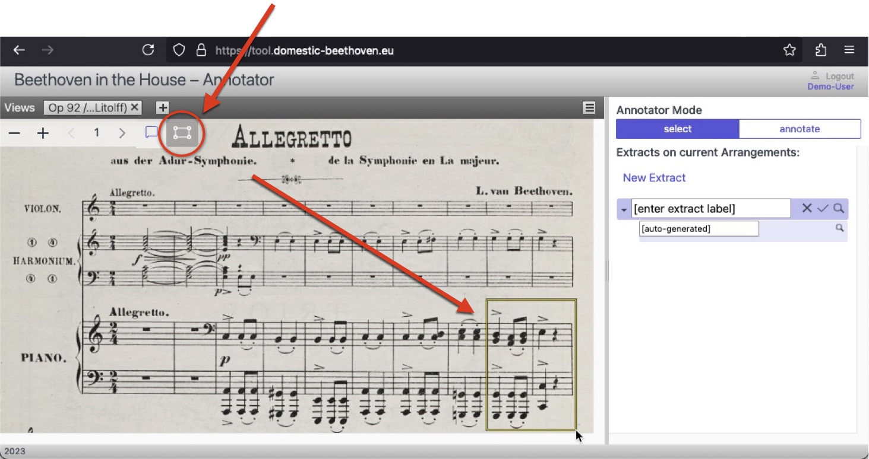Viewport: 869px width, 459px height.
Task: Open the browser extensions puzzle icon
Action: (821, 50)
